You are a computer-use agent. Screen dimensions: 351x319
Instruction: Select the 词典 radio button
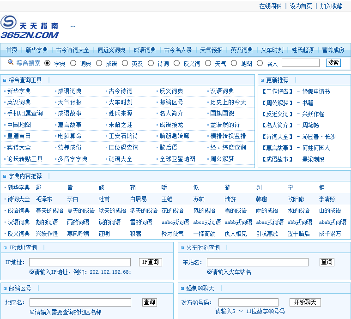point(73,63)
